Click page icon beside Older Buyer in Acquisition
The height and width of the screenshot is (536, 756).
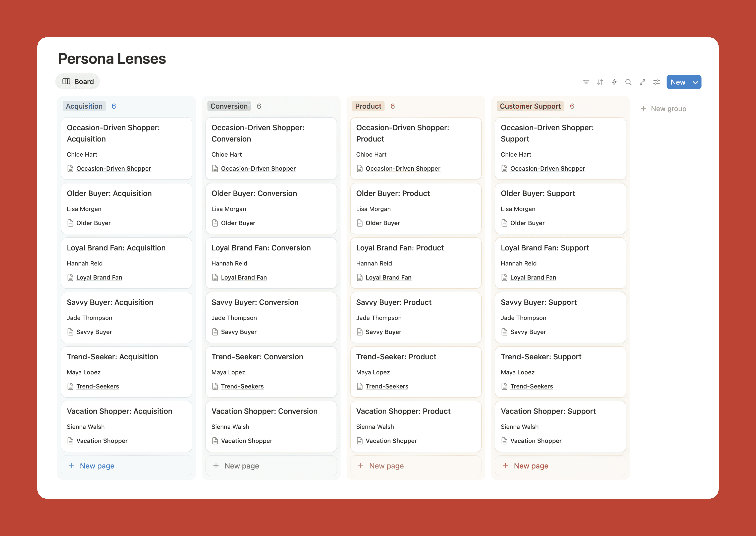[x=70, y=223]
